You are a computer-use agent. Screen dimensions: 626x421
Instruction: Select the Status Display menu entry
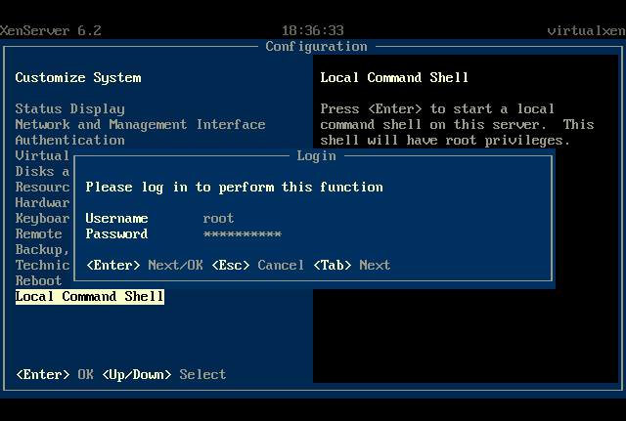pyautogui.click(x=69, y=108)
